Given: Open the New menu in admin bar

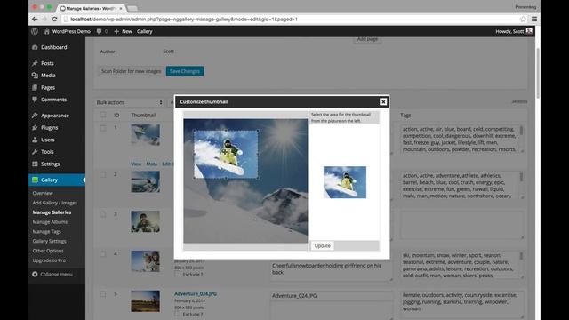Looking at the screenshot, I should click(x=123, y=32).
